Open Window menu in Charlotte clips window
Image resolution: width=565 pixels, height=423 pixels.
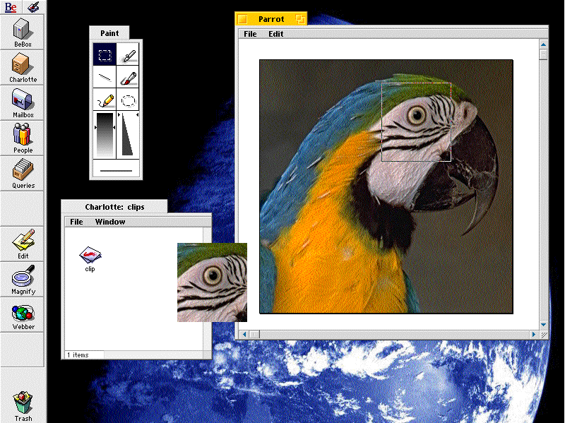pyautogui.click(x=110, y=222)
